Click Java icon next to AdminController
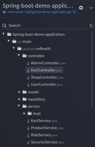Screen dimensions: 95x147 coord(28,63)
